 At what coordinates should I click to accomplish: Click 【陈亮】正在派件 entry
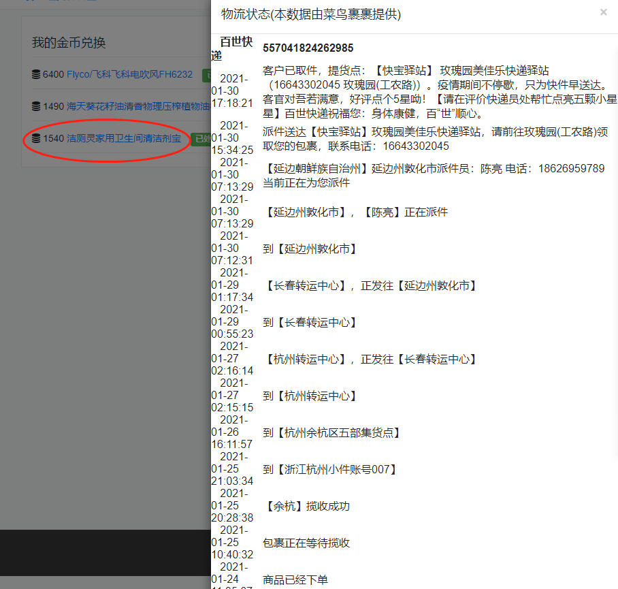pyautogui.click(x=355, y=212)
